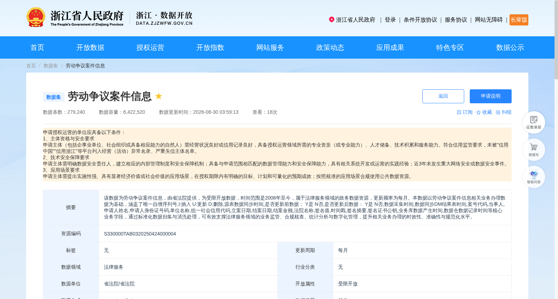This screenshot has width=558, height=299.
Task: Click the page vertical scrollbar thumb
Action: point(556,40)
